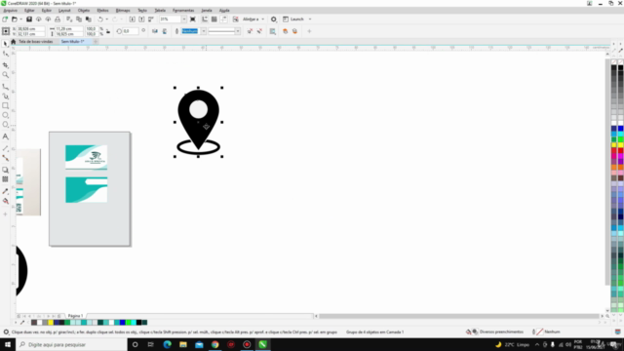624x351 pixels.
Task: Select the Zoom magnifier tool
Action: 5,74
